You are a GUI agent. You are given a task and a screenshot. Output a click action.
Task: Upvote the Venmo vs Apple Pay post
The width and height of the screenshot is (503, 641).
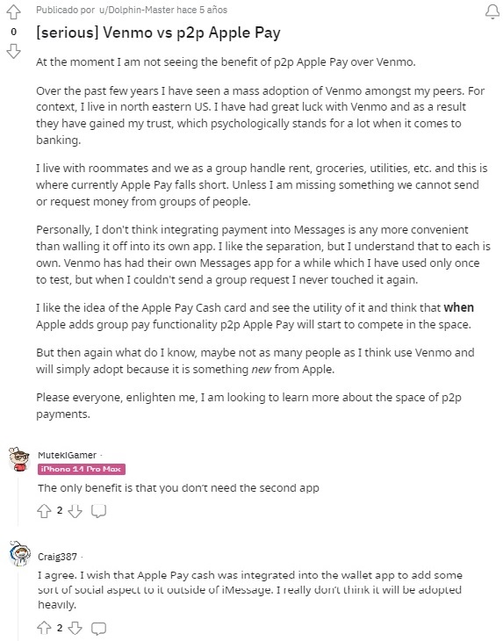tap(13, 12)
